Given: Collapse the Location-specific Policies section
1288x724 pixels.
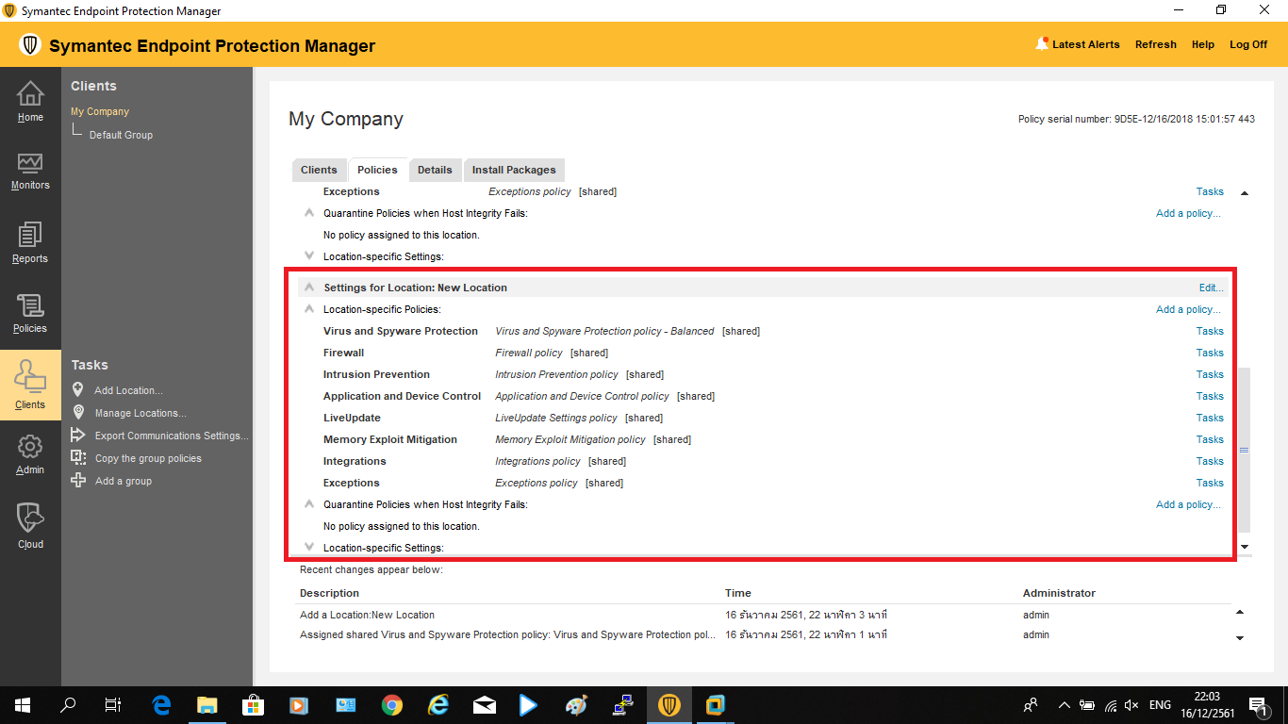Looking at the screenshot, I should tap(309, 309).
